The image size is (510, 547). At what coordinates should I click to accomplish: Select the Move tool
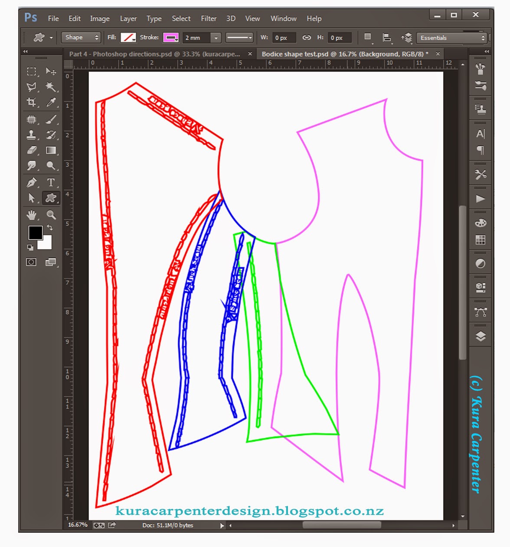(52, 71)
